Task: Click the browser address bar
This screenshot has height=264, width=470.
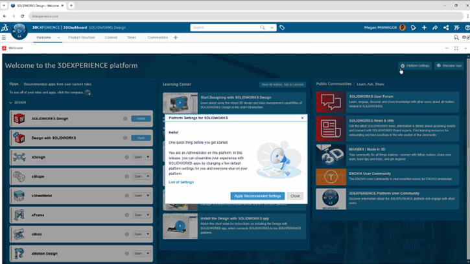Action: [x=246, y=16]
